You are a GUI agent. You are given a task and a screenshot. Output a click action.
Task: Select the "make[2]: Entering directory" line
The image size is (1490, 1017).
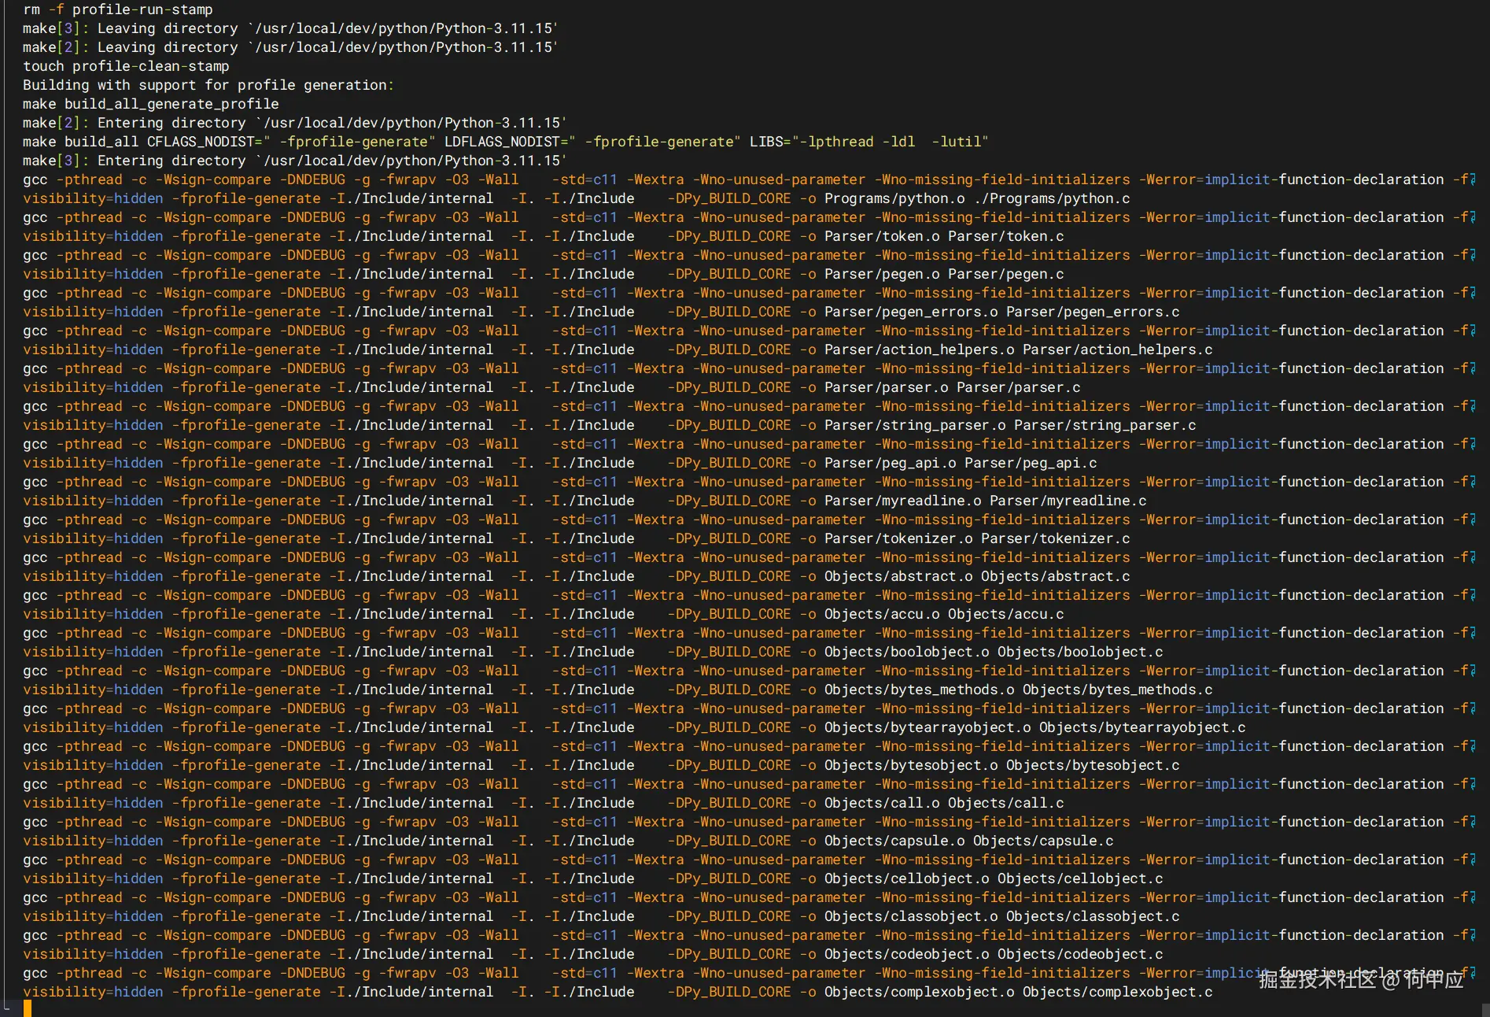pos(295,123)
